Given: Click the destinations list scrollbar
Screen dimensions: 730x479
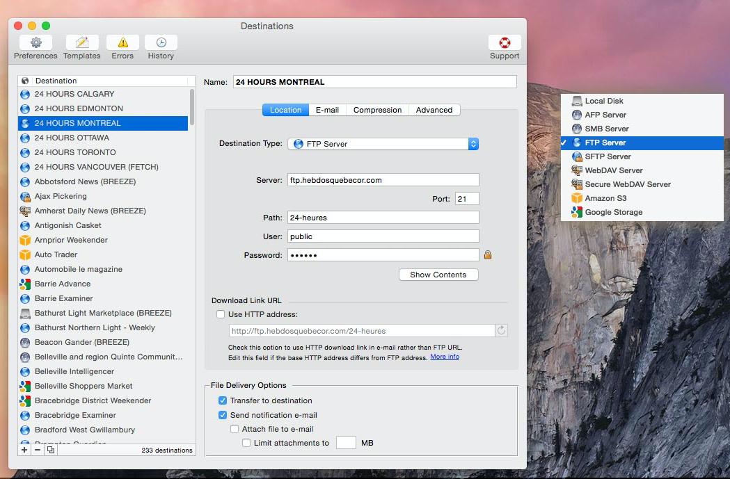Looking at the screenshot, I should point(192,106).
